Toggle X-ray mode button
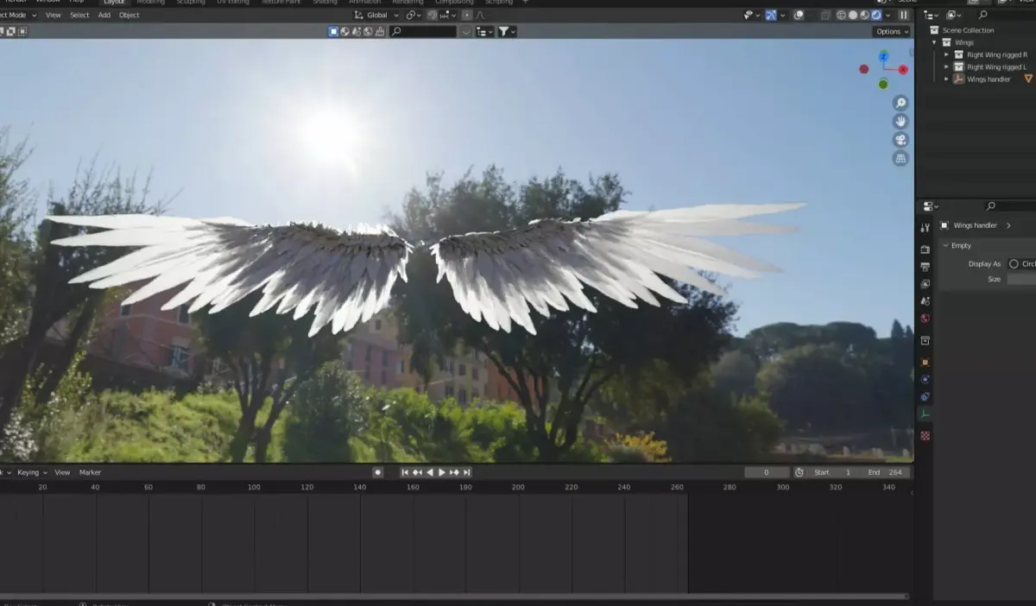Viewport: 1036px width, 606px height. [x=825, y=15]
